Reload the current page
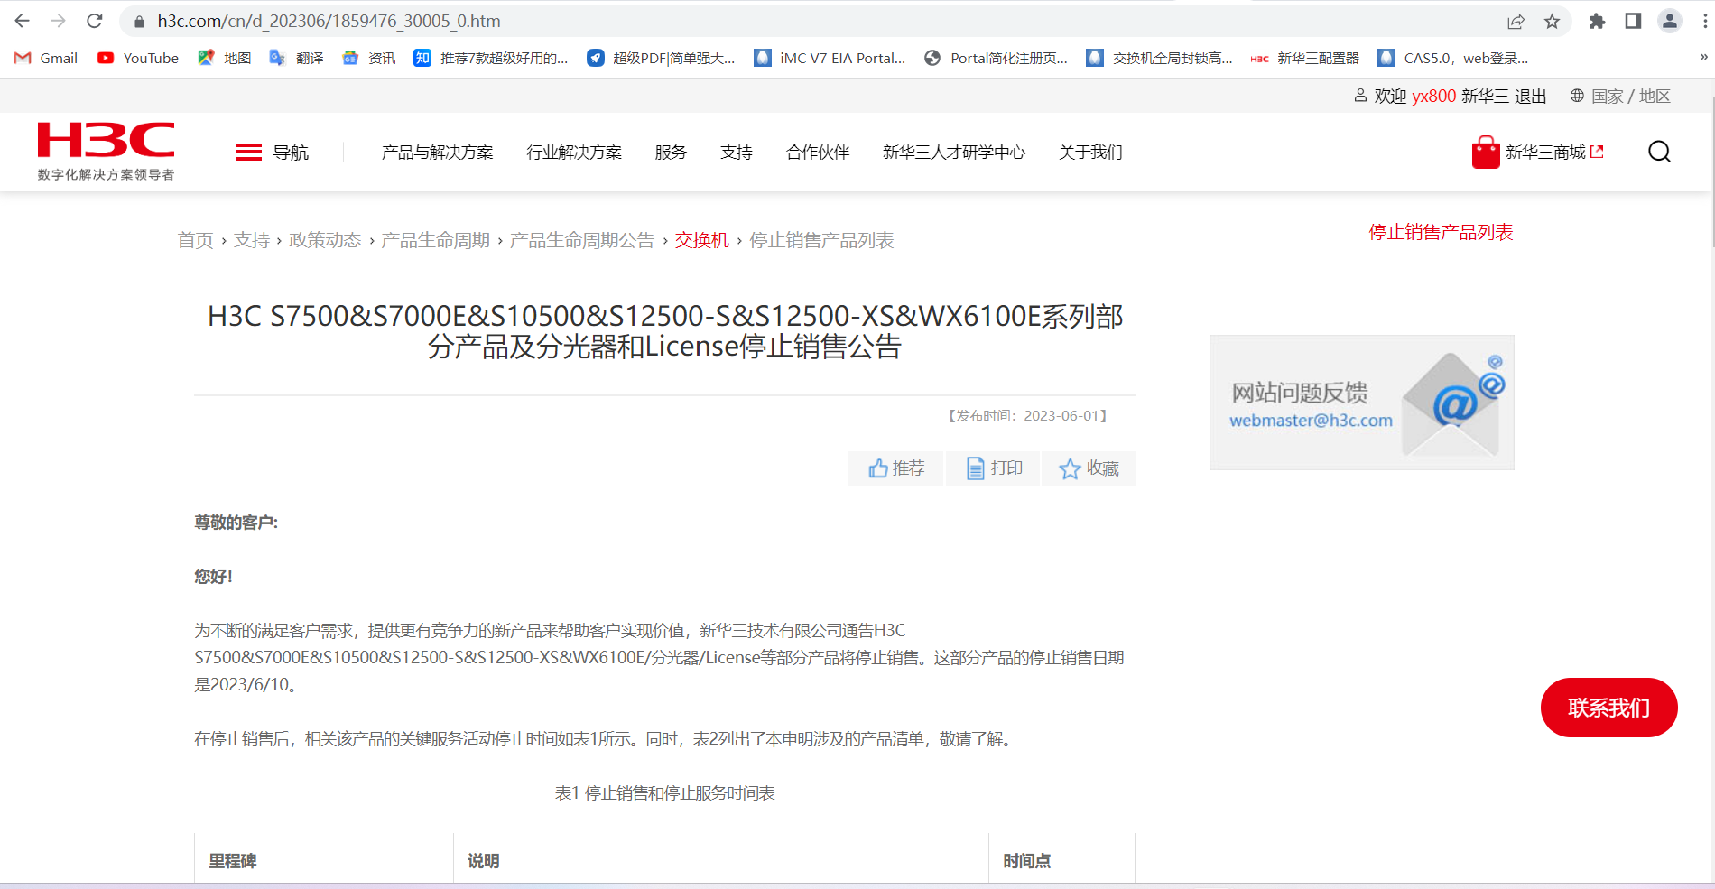Image resolution: width=1715 pixels, height=889 pixels. [95, 21]
